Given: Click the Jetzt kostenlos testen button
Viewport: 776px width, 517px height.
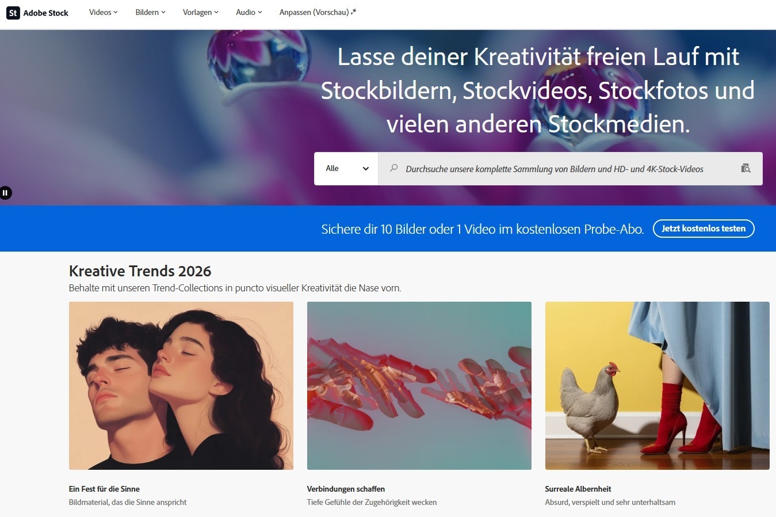Looking at the screenshot, I should (703, 229).
